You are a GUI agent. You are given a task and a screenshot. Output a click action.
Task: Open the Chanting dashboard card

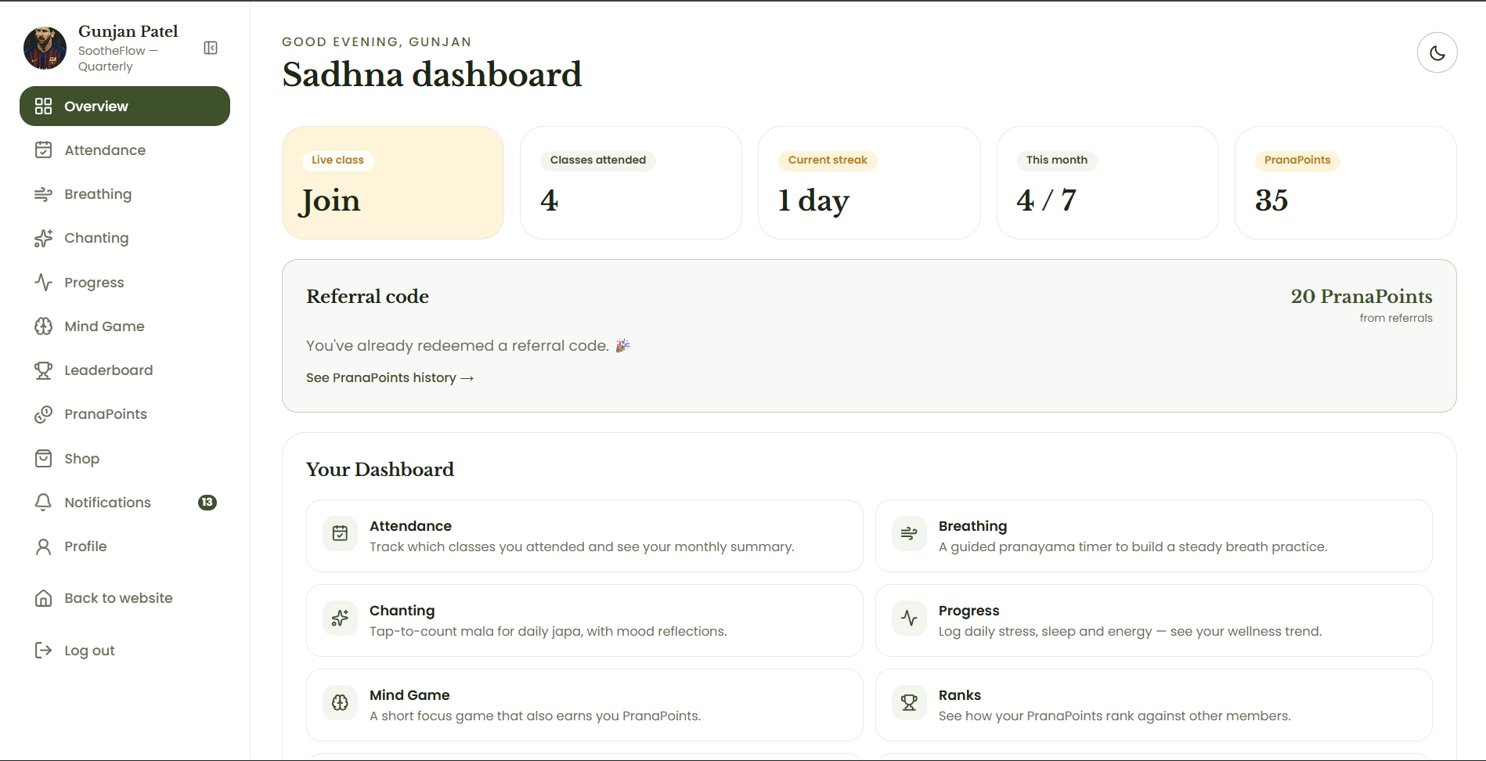point(585,621)
